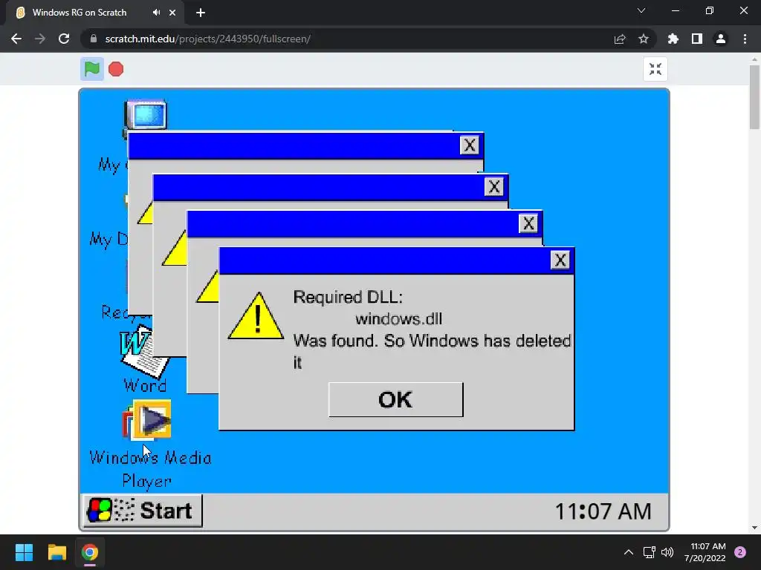Select the windows.dll text in dialog
Viewport: 761px width, 570px height.
tap(398, 319)
